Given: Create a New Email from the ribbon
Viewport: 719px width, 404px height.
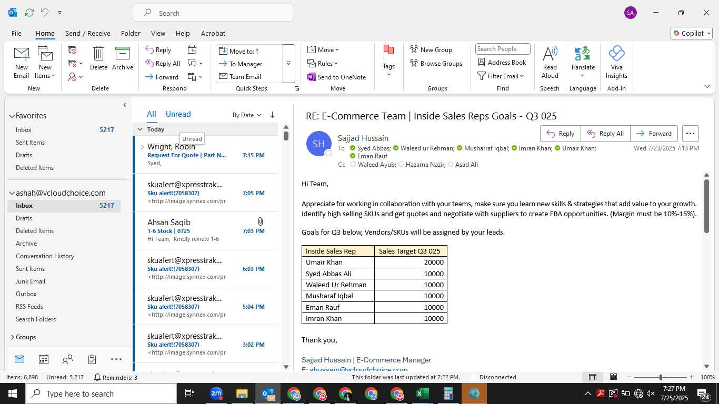Looking at the screenshot, I should 22,62.
